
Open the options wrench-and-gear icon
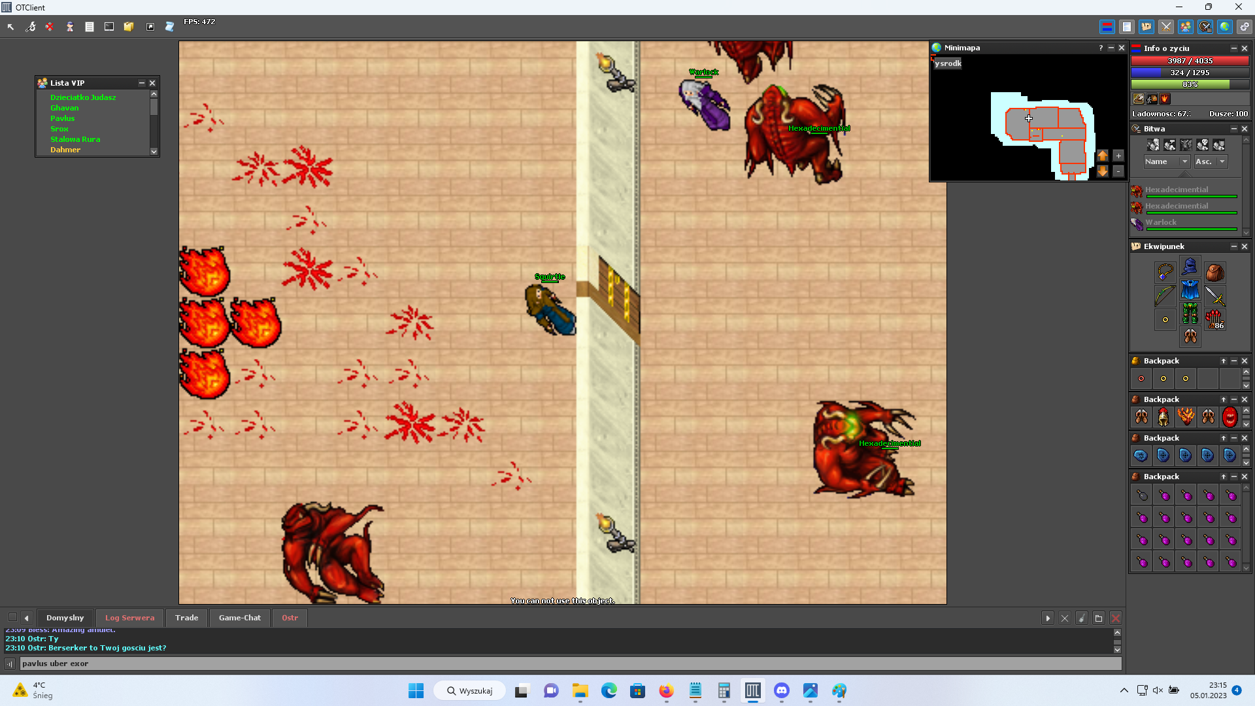coord(30,27)
